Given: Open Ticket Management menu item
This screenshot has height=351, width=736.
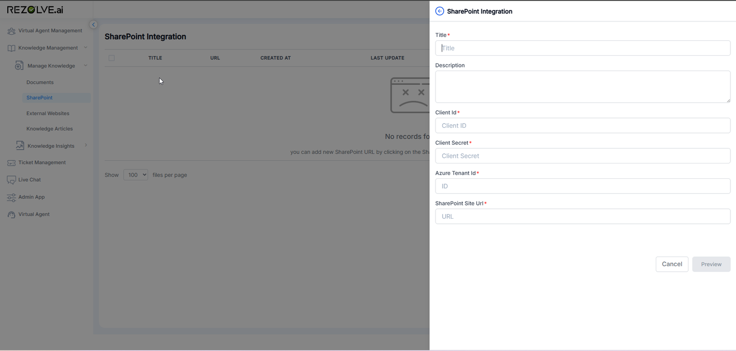Looking at the screenshot, I should [42, 162].
